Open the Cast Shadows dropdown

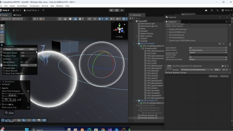point(208,48)
